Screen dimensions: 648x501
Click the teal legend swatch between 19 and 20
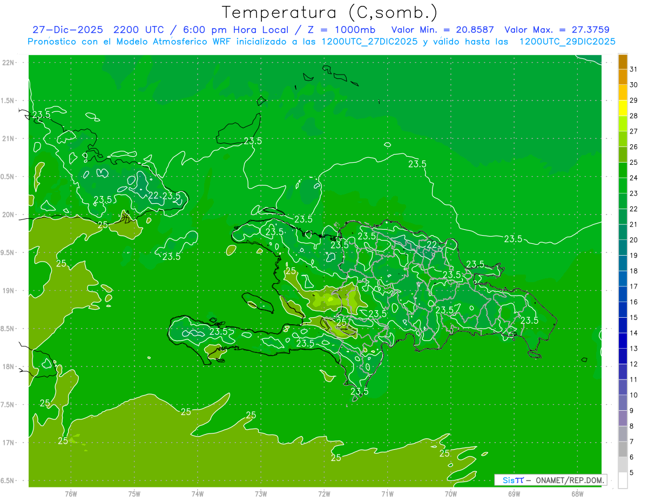click(x=623, y=248)
